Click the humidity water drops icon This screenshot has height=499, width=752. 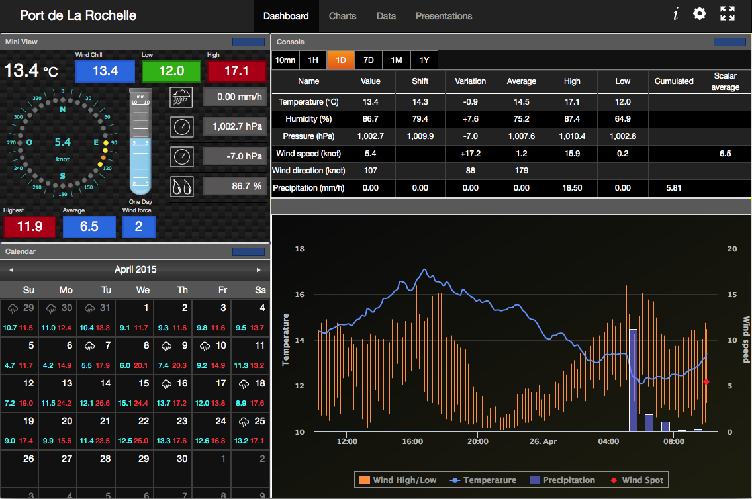pyautogui.click(x=181, y=187)
